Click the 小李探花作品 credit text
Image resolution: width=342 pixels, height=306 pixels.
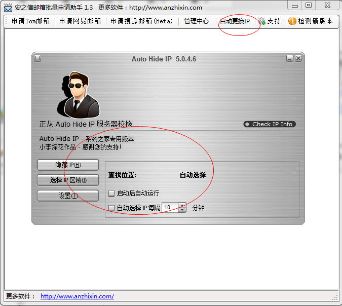57,147
